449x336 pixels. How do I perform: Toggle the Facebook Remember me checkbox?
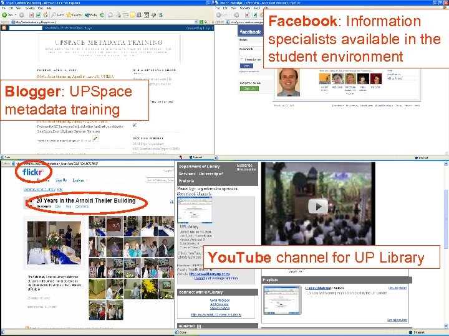(x=242, y=60)
